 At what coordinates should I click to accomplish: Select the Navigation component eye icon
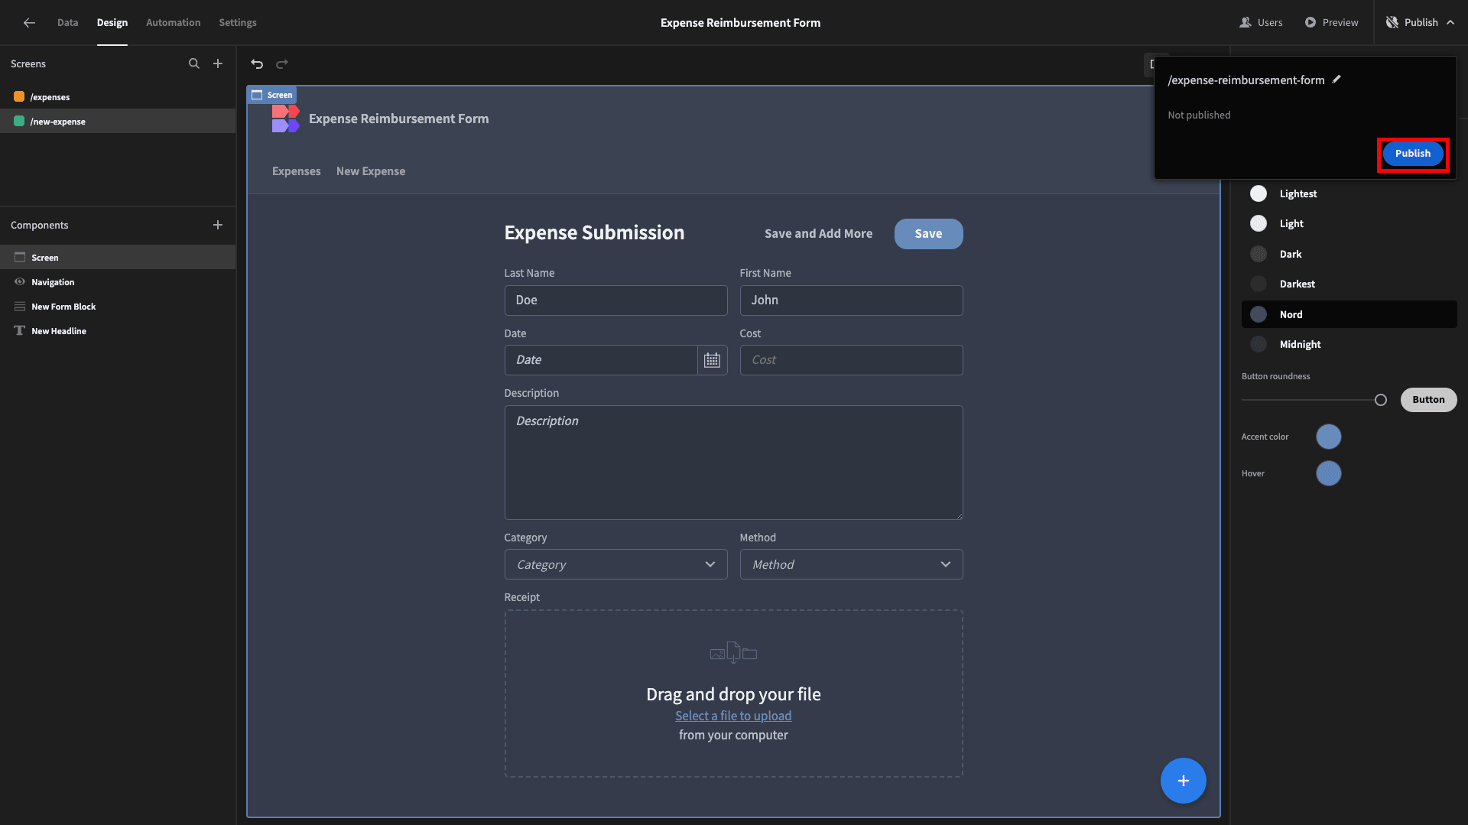tap(20, 282)
